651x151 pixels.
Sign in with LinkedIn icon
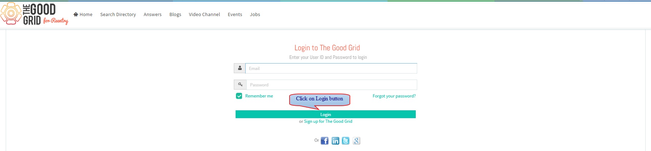click(335, 141)
